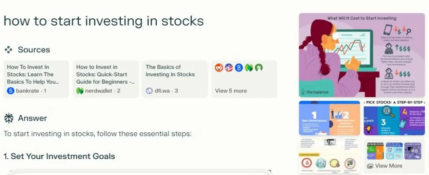Click the search query title text
Viewport: 429px width, 175px height.
103,21
